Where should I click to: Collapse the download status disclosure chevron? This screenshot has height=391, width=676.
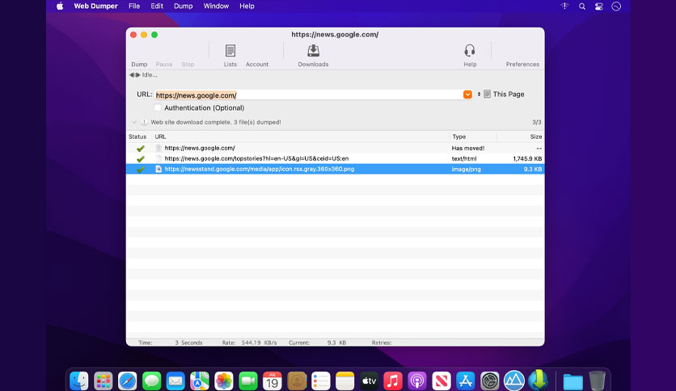[134, 122]
